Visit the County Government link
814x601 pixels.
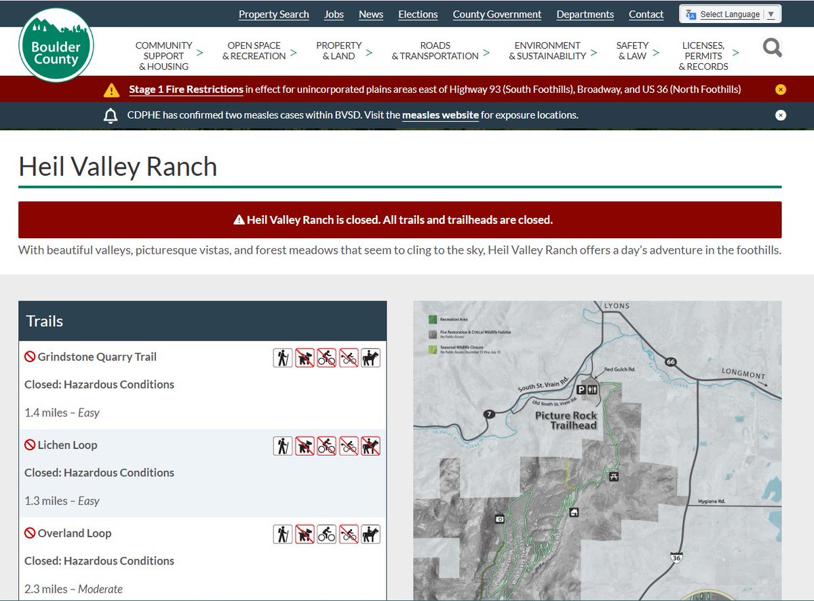pyautogui.click(x=497, y=14)
